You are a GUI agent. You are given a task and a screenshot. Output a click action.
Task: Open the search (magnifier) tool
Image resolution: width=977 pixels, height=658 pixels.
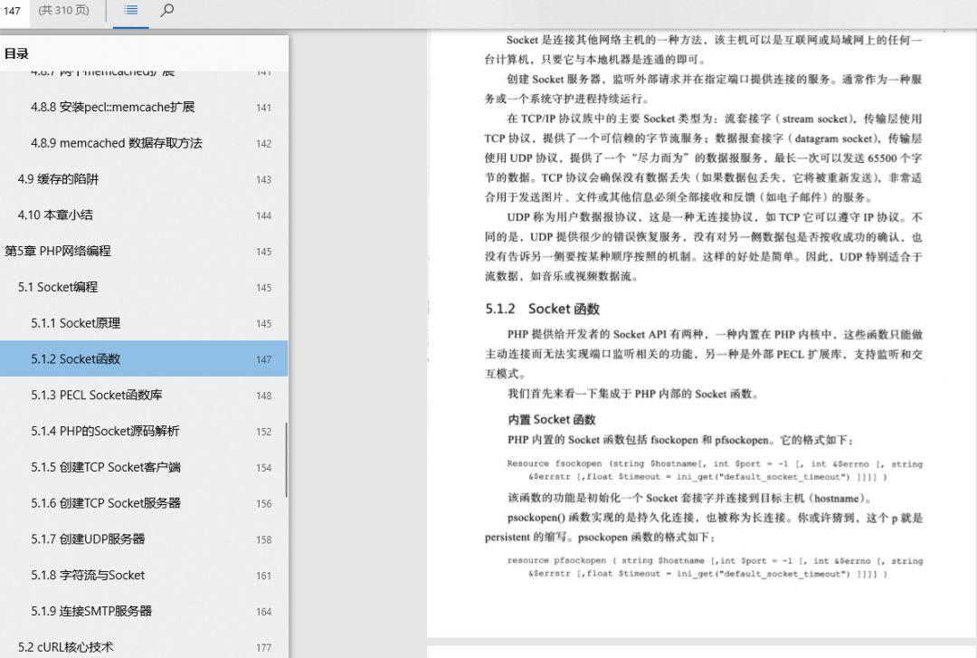click(x=166, y=11)
